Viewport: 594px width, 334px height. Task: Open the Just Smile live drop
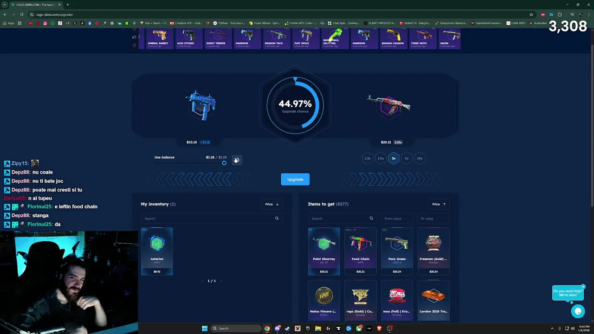[305, 38]
